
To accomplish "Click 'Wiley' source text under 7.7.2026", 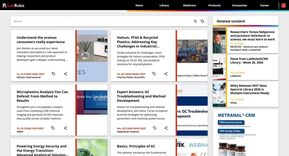I will [x=233, y=103].
